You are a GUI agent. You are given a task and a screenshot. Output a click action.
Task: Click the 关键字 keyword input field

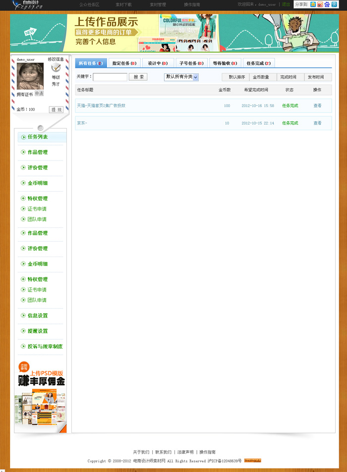click(x=110, y=77)
